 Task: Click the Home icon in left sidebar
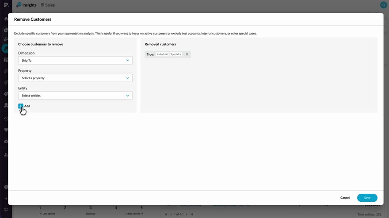(x=6, y=19)
